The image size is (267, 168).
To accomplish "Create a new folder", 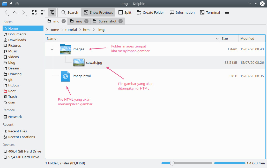I will pos(150,12).
